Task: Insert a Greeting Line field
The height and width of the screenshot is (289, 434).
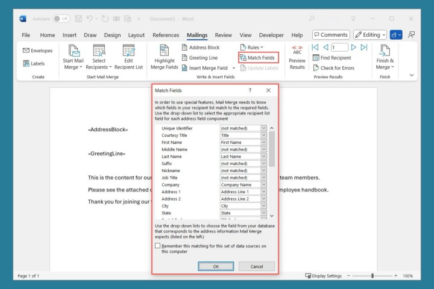Action: [x=200, y=58]
